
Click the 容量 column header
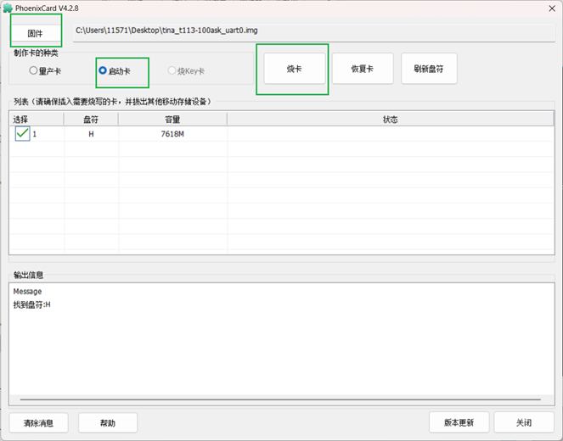coord(172,120)
